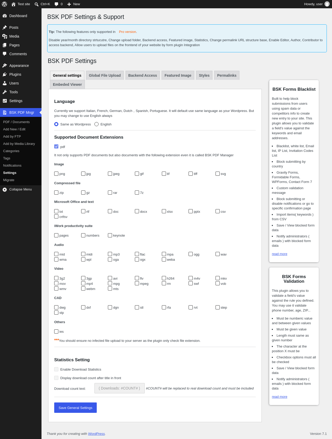Open the Styles tab

click(x=204, y=75)
